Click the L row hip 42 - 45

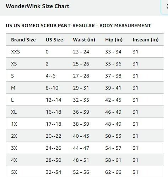coord(113,100)
